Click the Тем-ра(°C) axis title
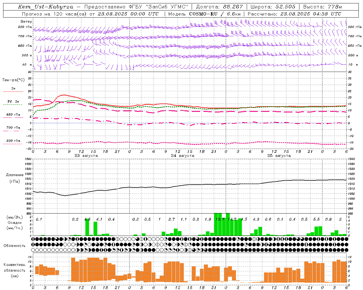This screenshot has width=363, height=290. pyautogui.click(x=13, y=80)
